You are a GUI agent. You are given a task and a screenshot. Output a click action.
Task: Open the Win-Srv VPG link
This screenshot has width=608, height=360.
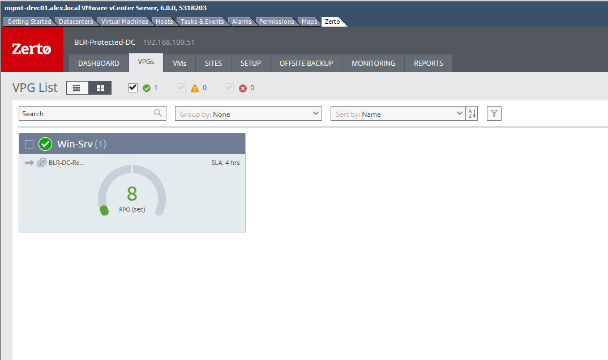point(74,144)
